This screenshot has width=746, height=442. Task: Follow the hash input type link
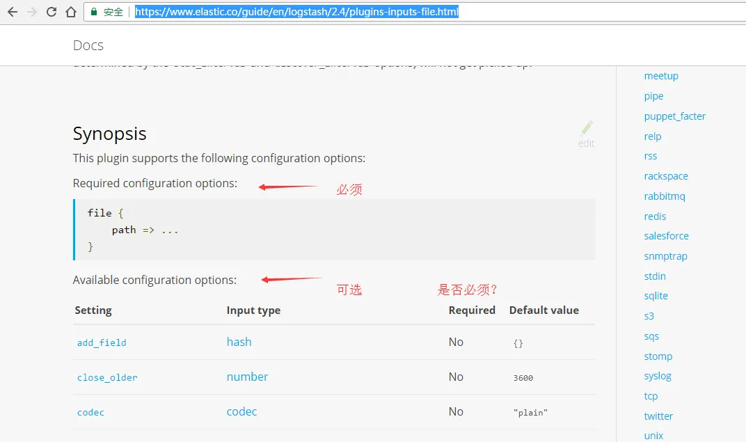coord(239,342)
